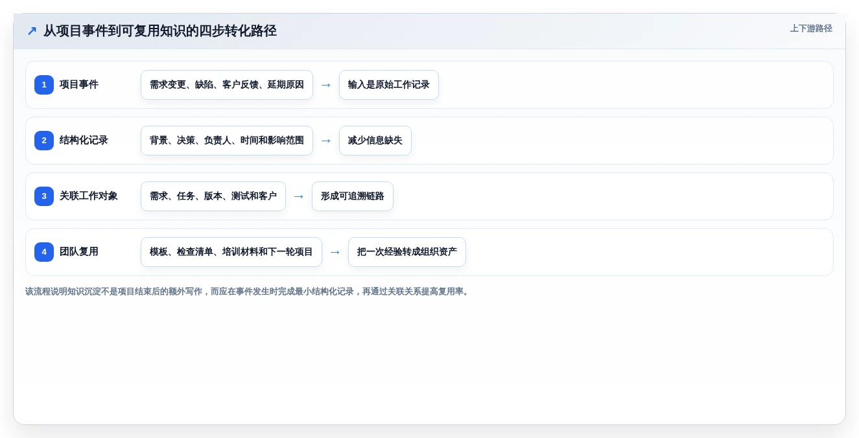
Task: Click the 项目事件 step label
Action: pos(79,85)
